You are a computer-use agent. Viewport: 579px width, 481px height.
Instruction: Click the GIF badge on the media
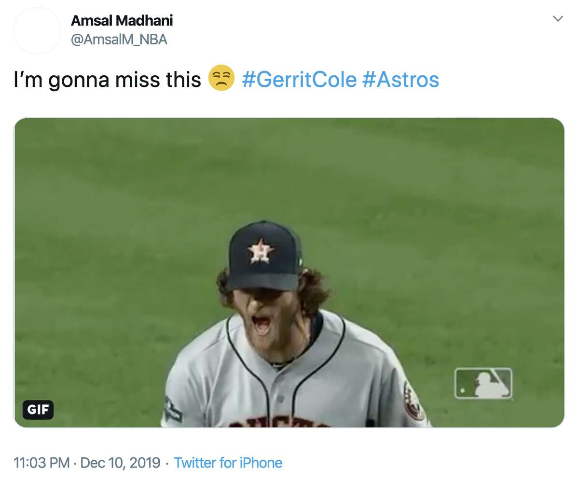tap(38, 411)
